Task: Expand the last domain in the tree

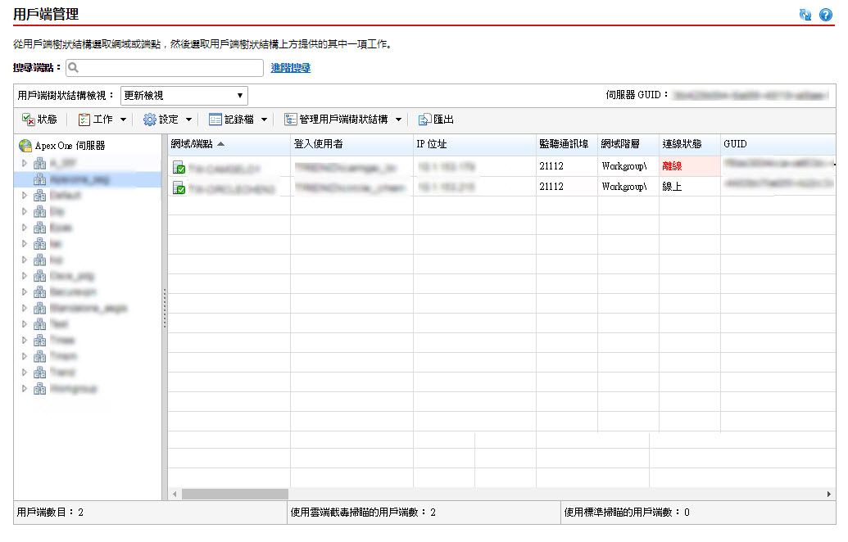Action: 25,388
